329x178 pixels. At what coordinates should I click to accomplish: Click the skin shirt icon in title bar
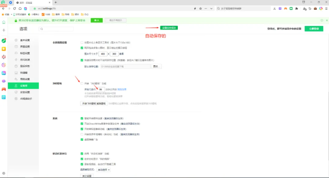304,2
